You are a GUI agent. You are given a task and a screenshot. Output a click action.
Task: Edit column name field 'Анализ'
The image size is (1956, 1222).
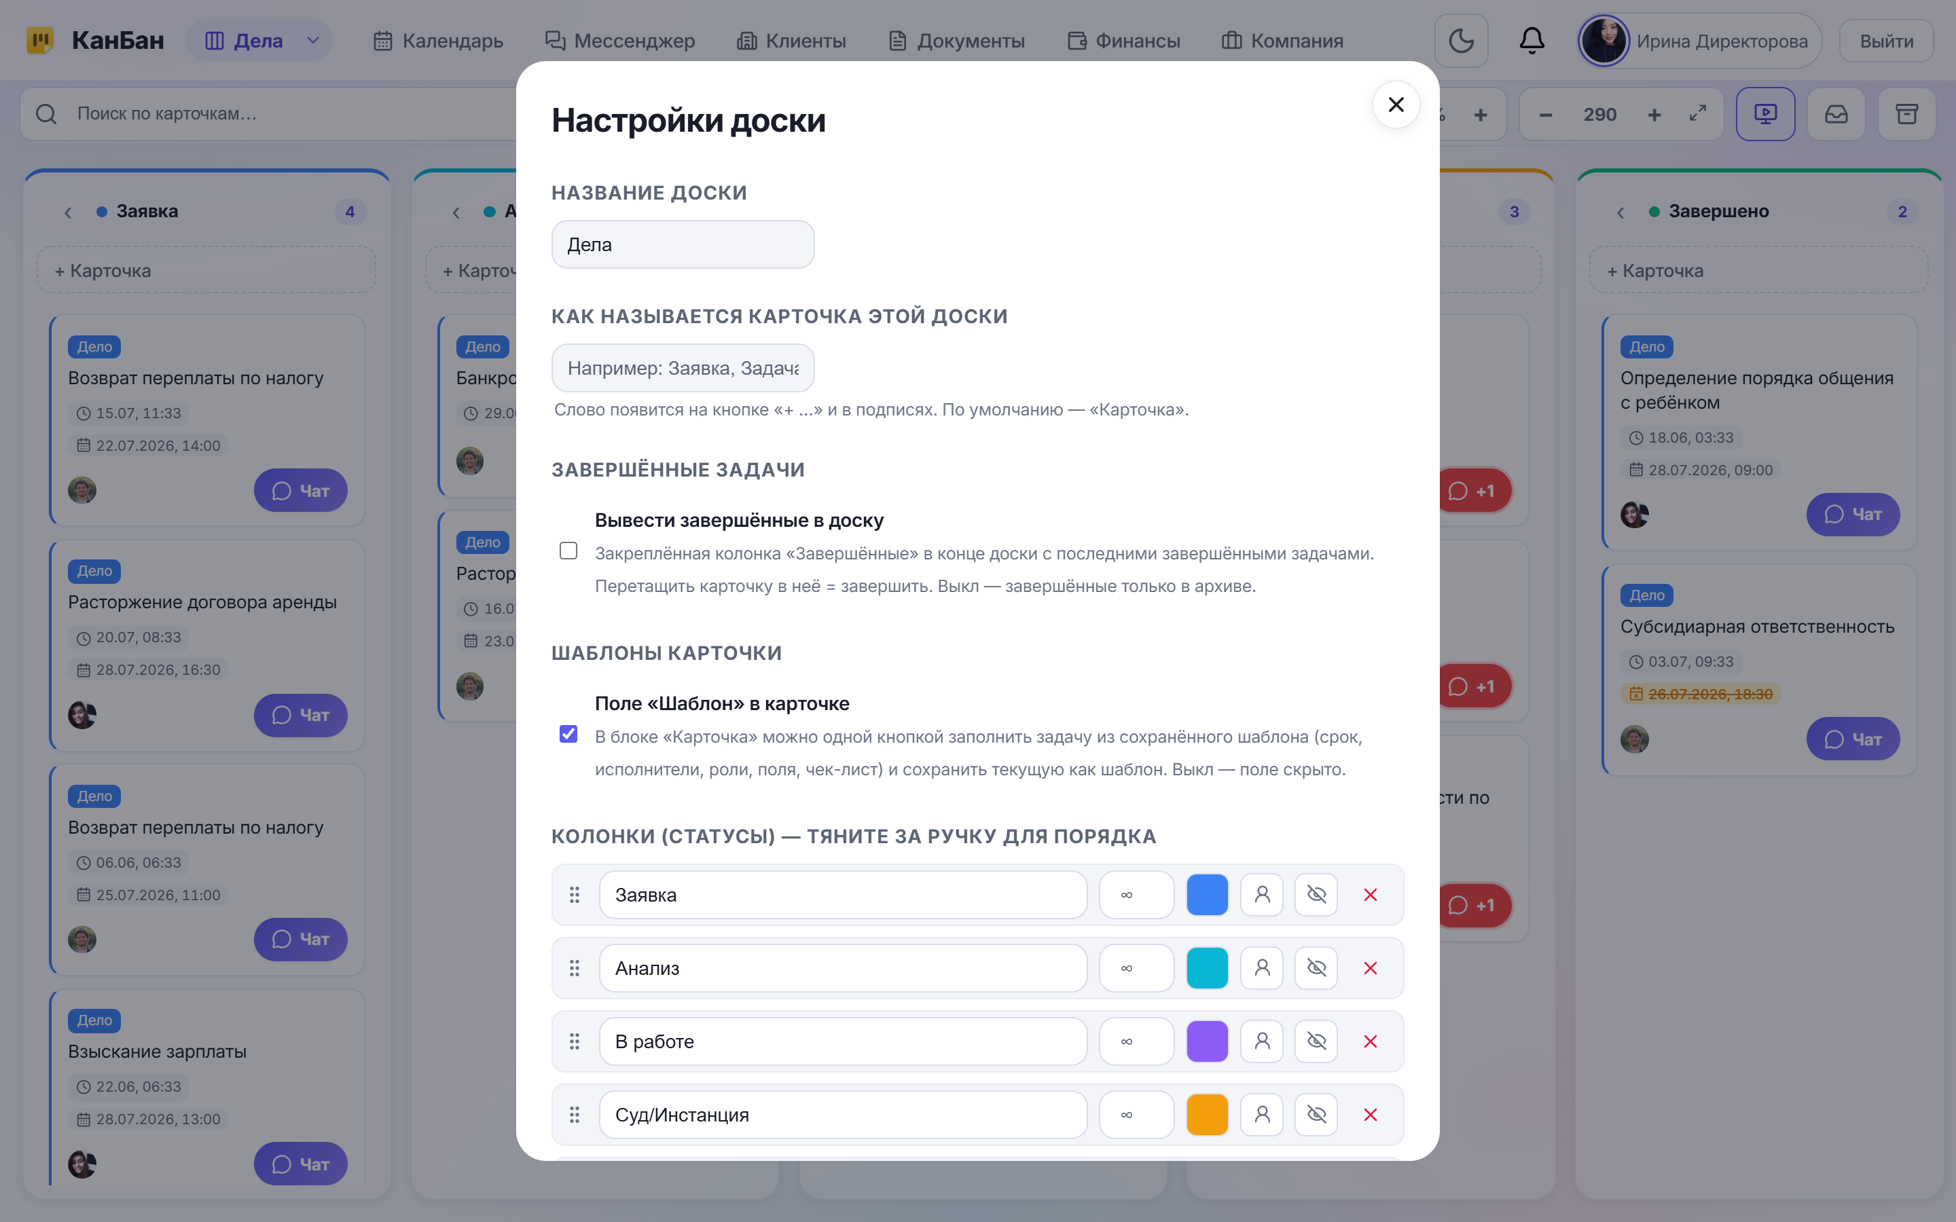pos(843,968)
